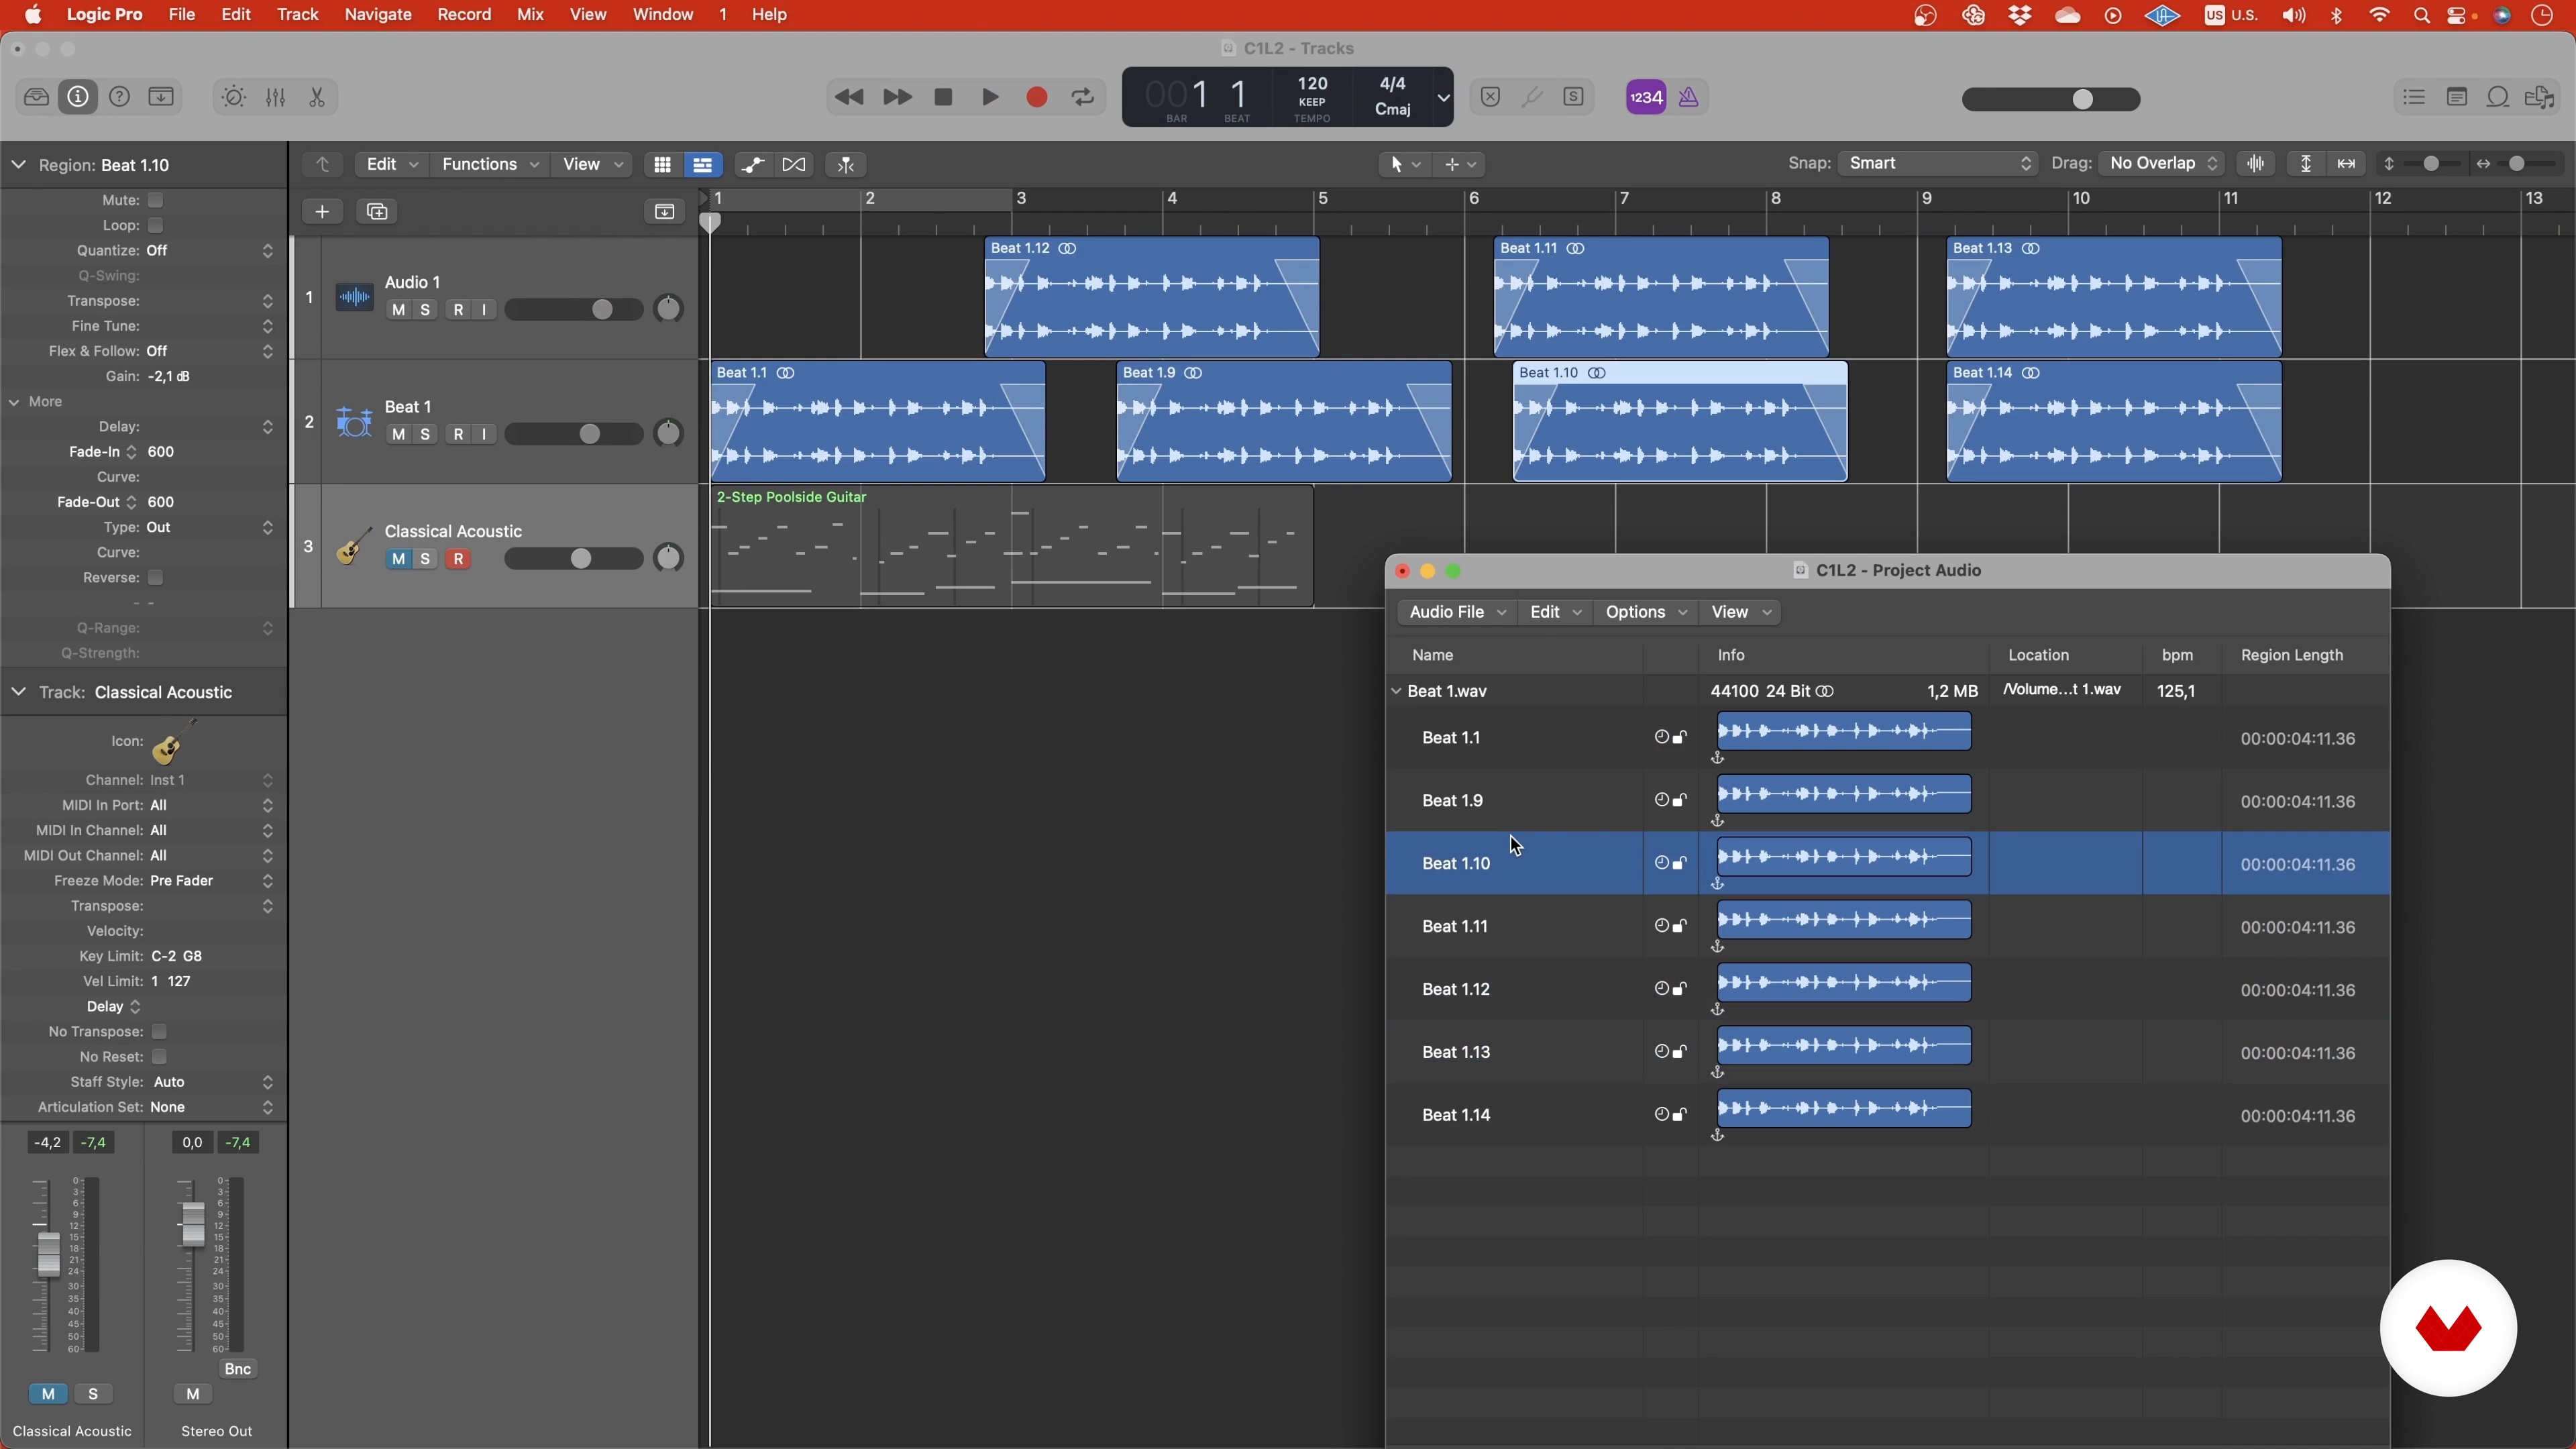The image size is (2576, 1449).
Task: Enable the region Loop checkbox
Action: click(x=155, y=225)
